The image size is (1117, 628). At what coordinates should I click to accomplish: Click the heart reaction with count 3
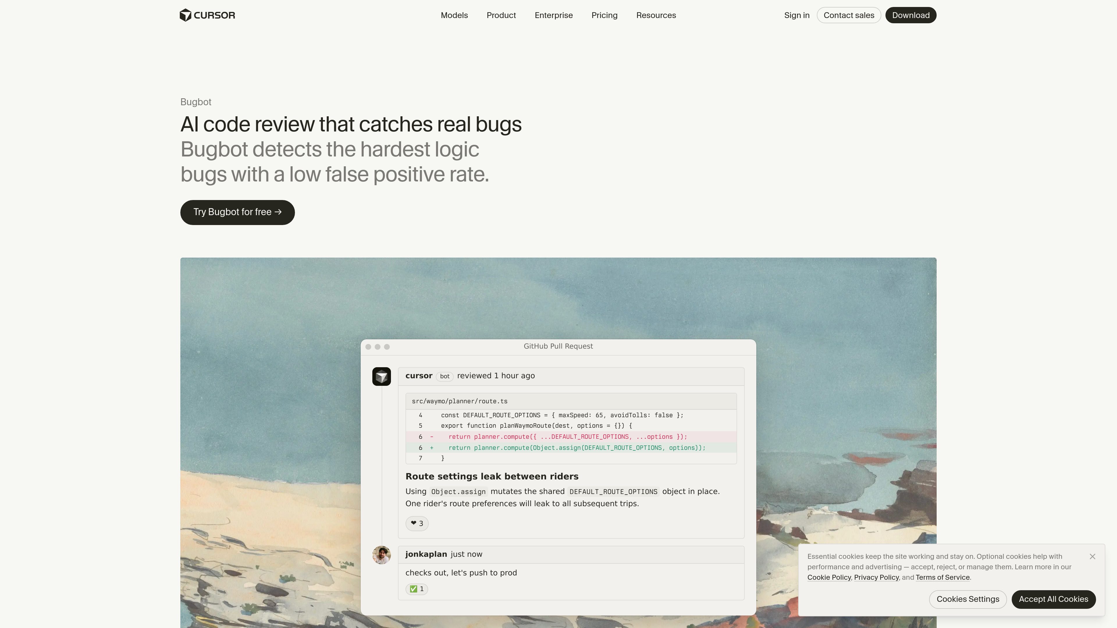point(417,523)
